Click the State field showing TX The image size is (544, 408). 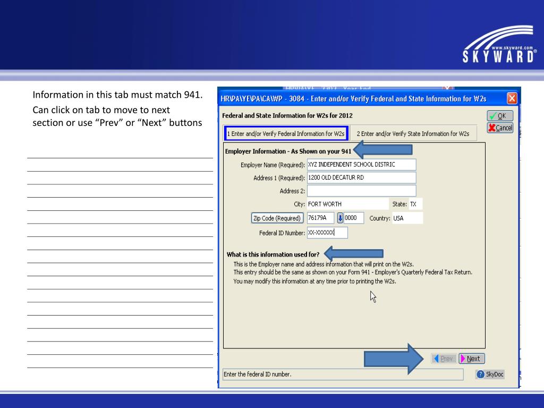[415, 204]
